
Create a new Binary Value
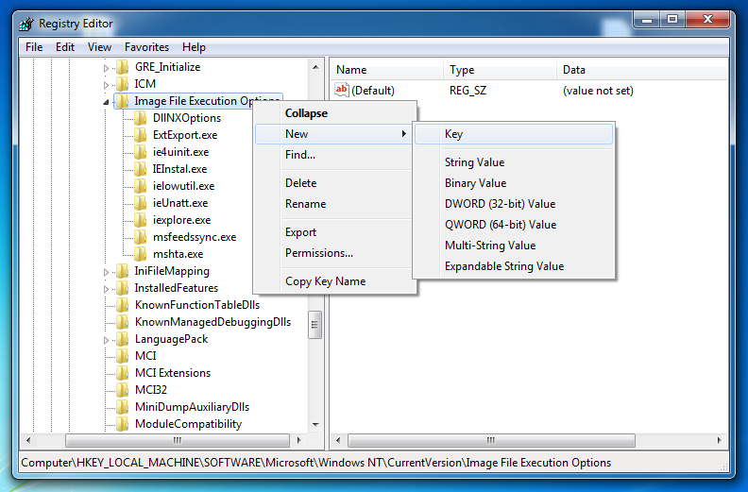coord(514,183)
